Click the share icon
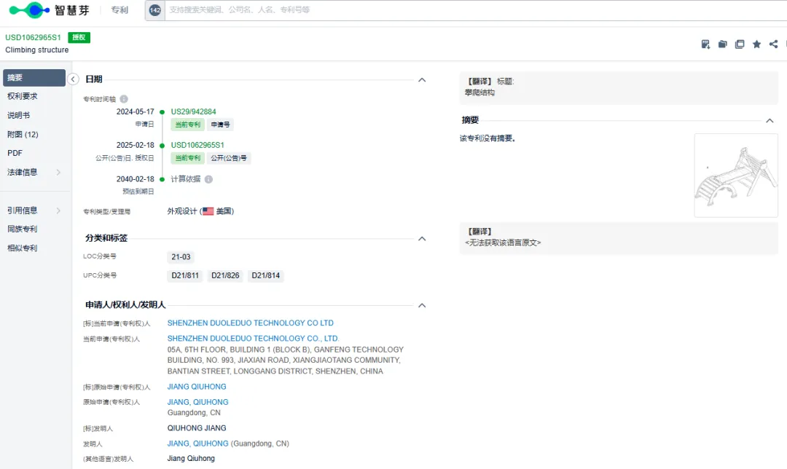787x469 pixels. point(773,44)
